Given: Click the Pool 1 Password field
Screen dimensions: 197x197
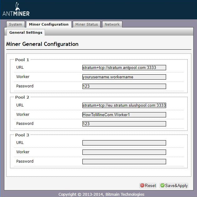Looking at the screenshot, I should 124,86.
